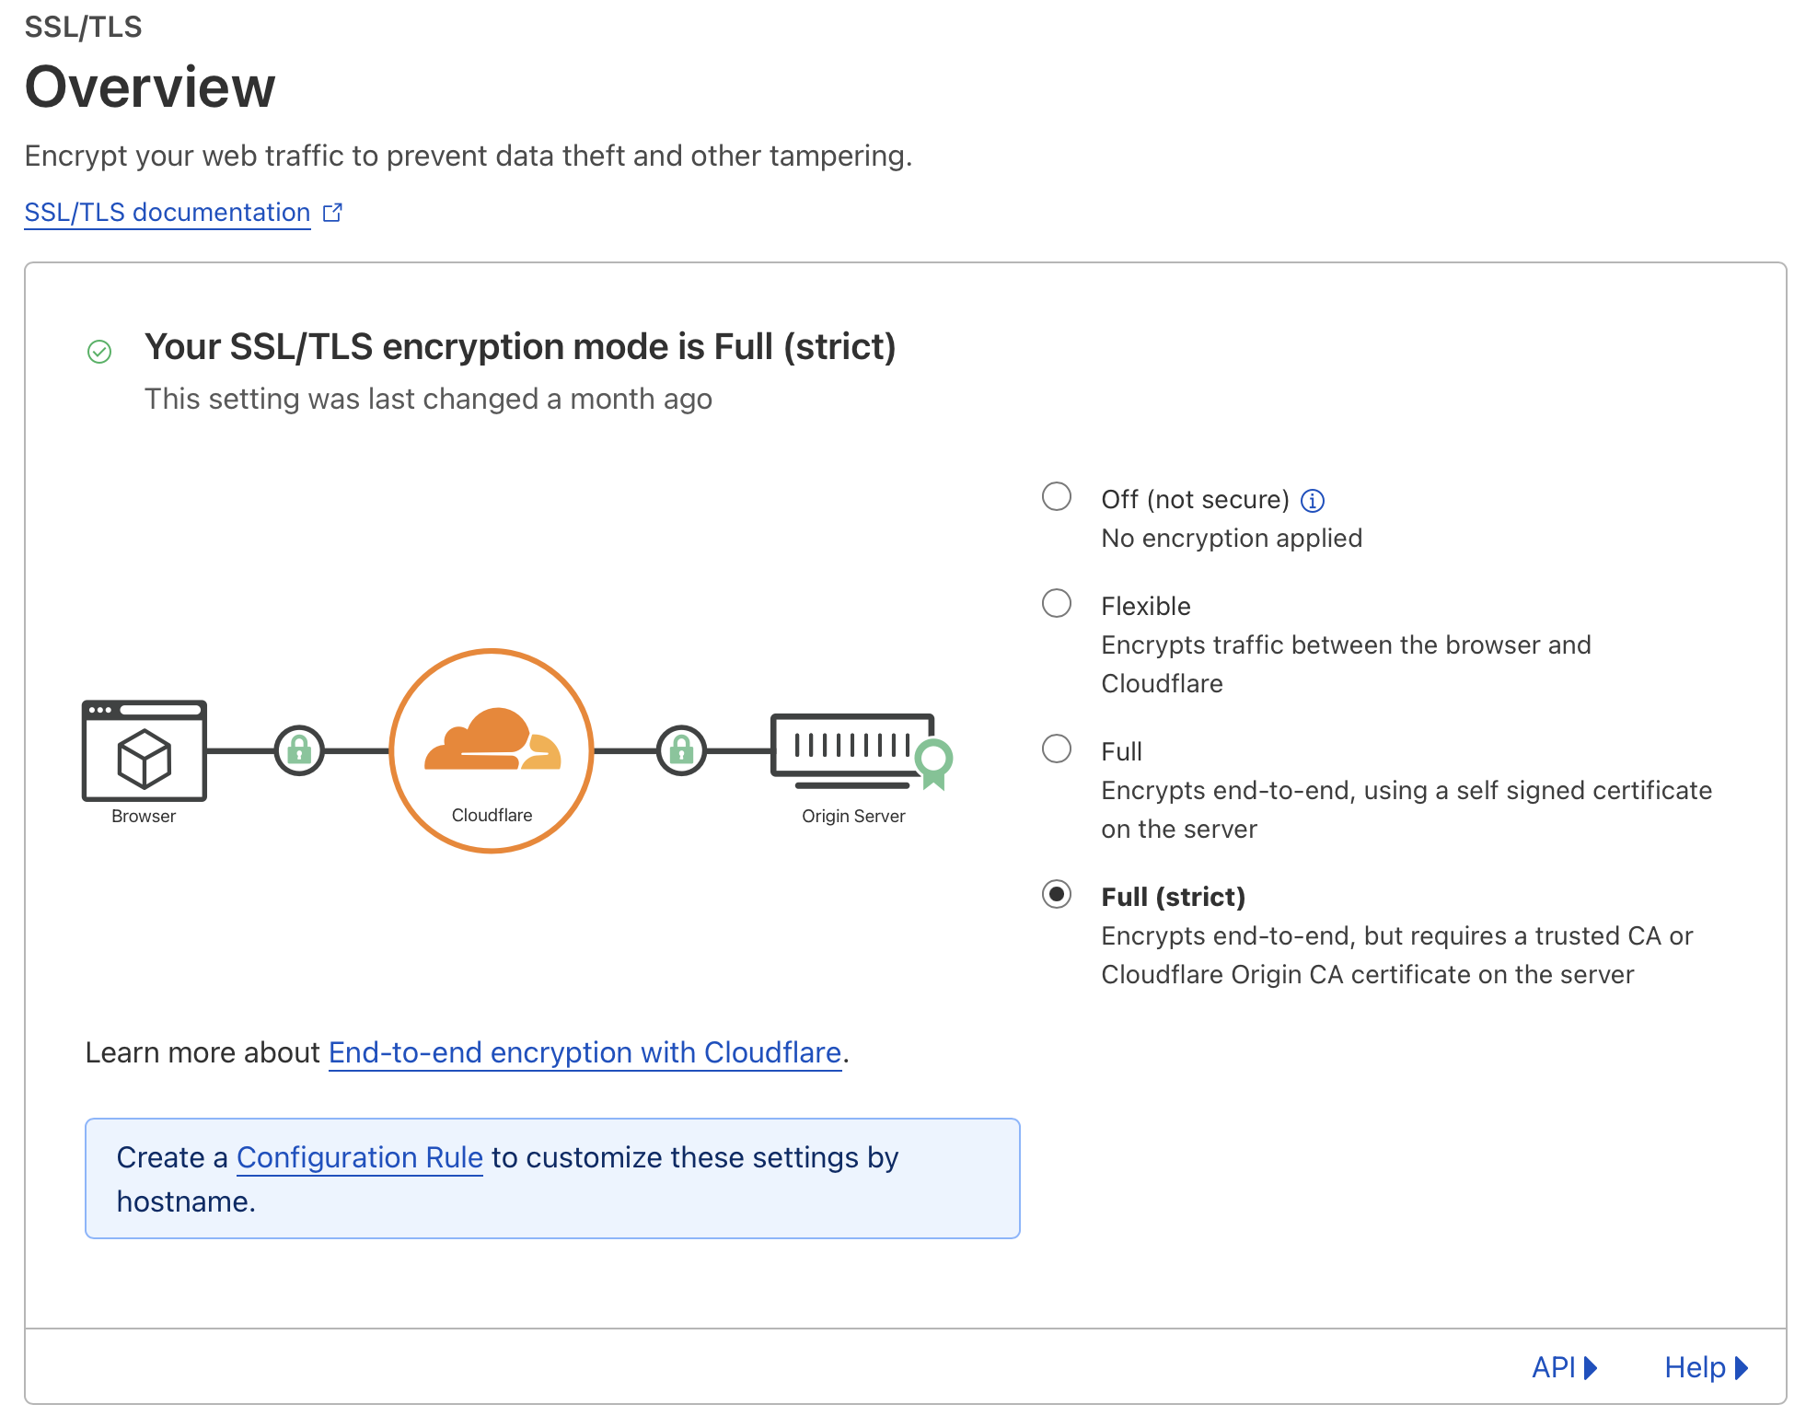This screenshot has height=1416, width=1806.
Task: Select the Flexible encryption mode
Action: (1057, 604)
